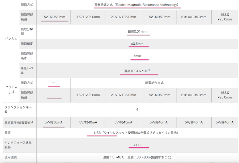239x163 pixels.
Task: Click the 読取方式 label under ペン入力
Action: [27, 5]
